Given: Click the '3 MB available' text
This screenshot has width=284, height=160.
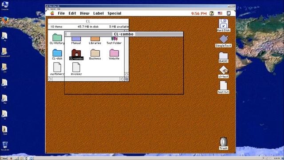Looking at the screenshot, I should click(119, 27).
